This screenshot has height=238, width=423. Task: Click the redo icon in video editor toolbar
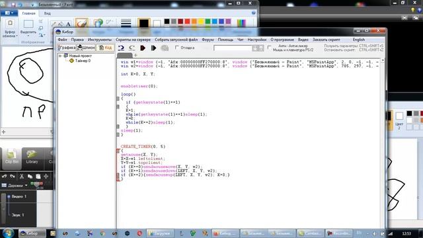(13, 177)
